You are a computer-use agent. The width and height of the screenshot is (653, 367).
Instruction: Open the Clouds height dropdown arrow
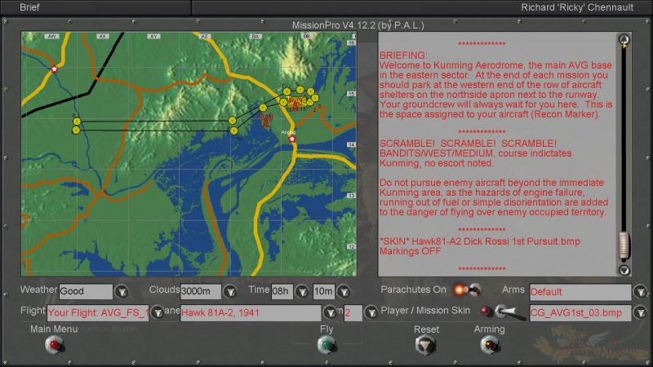[230, 291]
